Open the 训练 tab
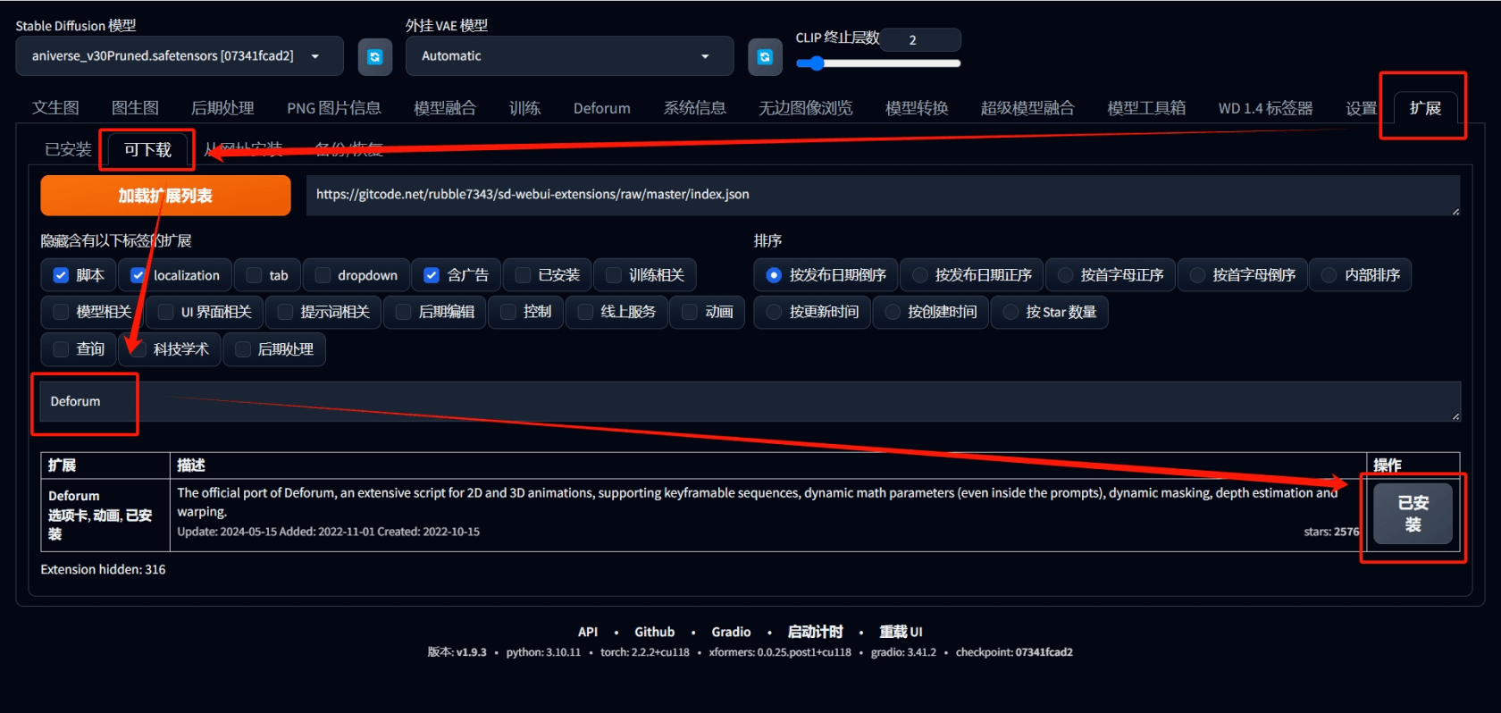Image resolution: width=1501 pixels, height=713 pixels. pos(524,108)
